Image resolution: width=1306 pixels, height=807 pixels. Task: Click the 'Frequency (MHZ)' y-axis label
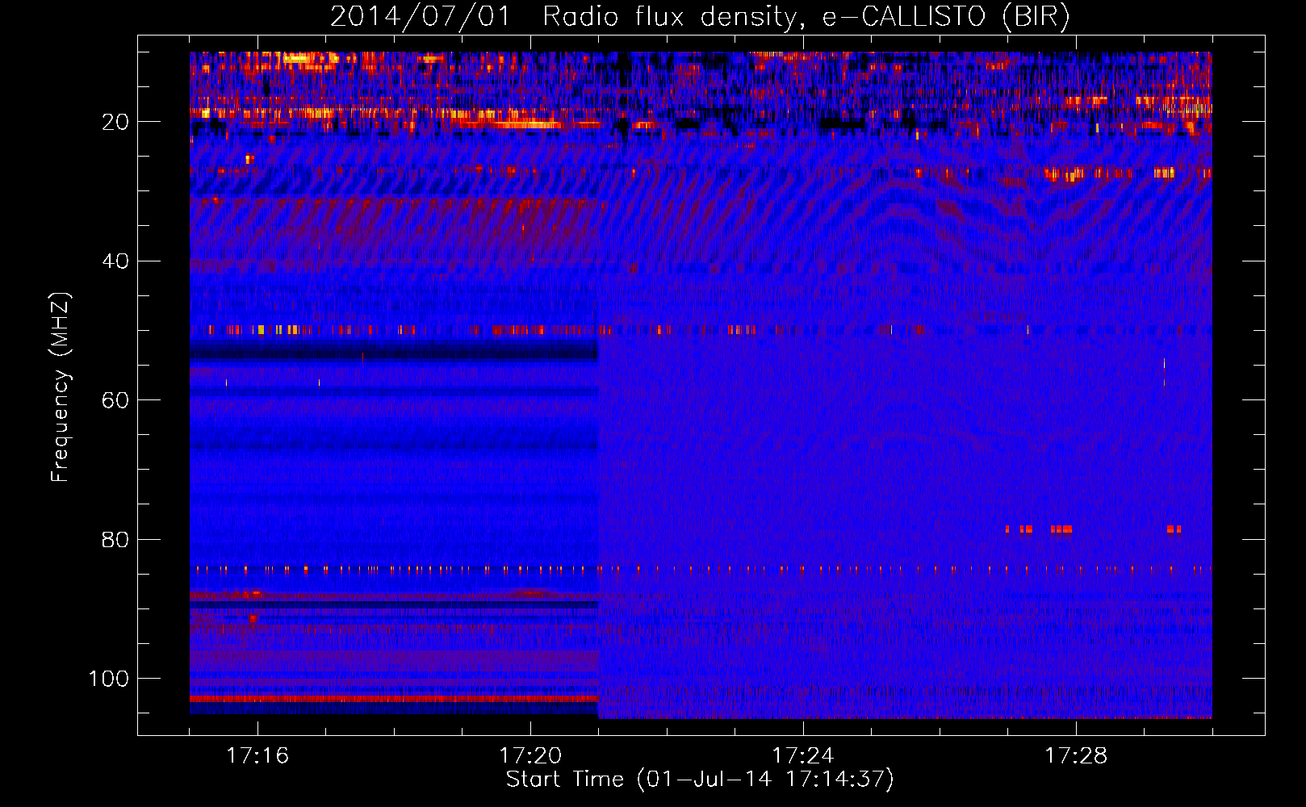pos(61,387)
